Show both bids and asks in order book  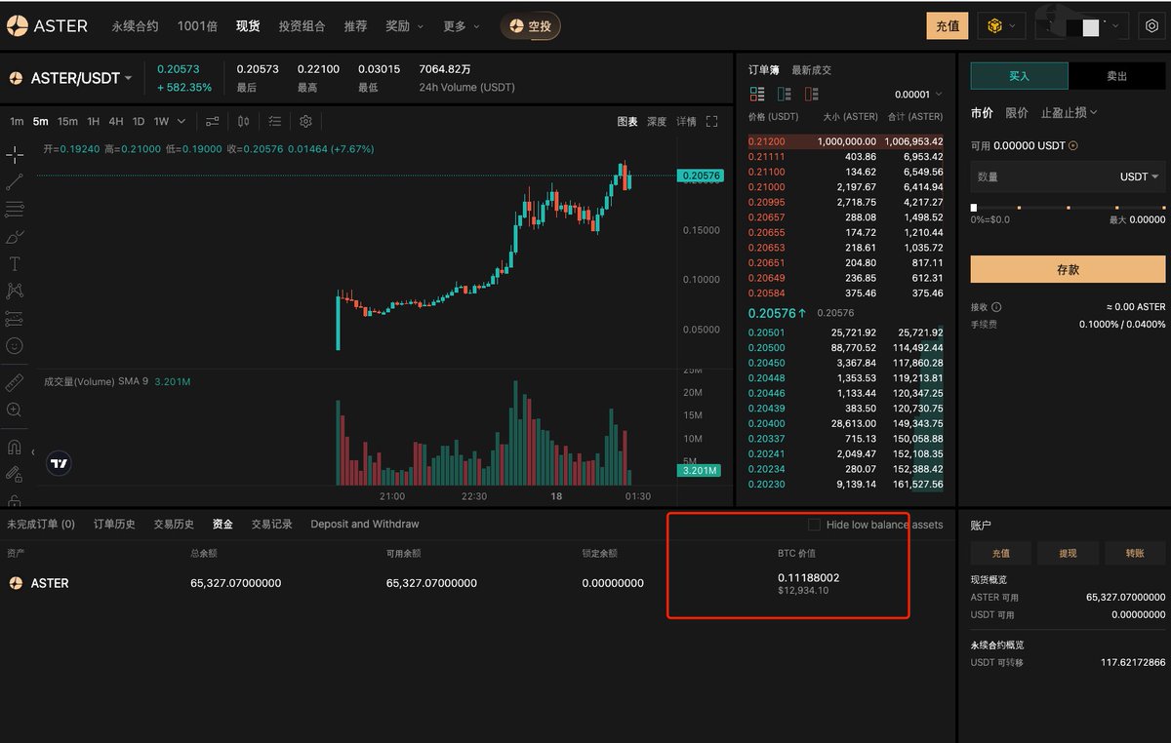(x=757, y=94)
